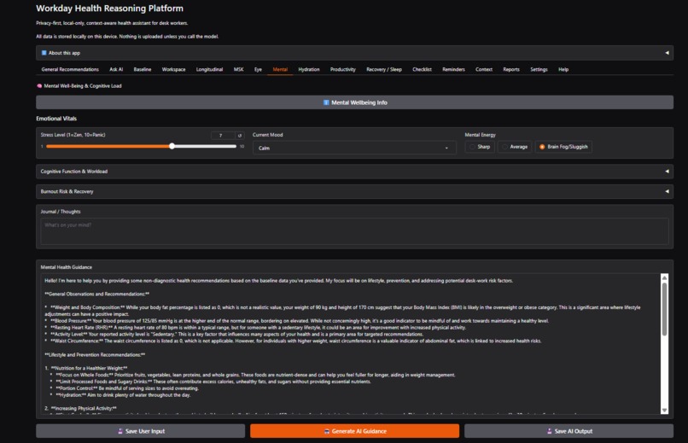Switch to the Eye tab
This screenshot has width=688, height=443.
pyautogui.click(x=258, y=69)
